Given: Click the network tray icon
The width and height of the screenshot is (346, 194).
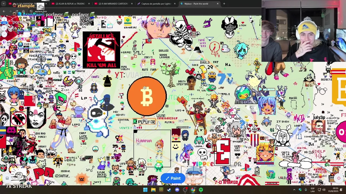Looking at the screenshot, I should coord(319,190).
